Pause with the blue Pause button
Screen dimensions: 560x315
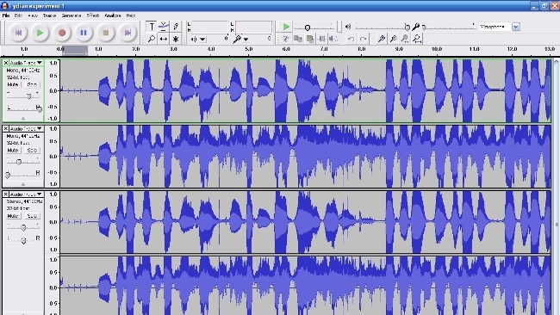click(84, 33)
